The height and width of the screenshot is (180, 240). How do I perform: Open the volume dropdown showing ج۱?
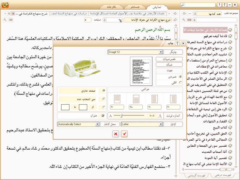pyautogui.click(x=105, y=20)
